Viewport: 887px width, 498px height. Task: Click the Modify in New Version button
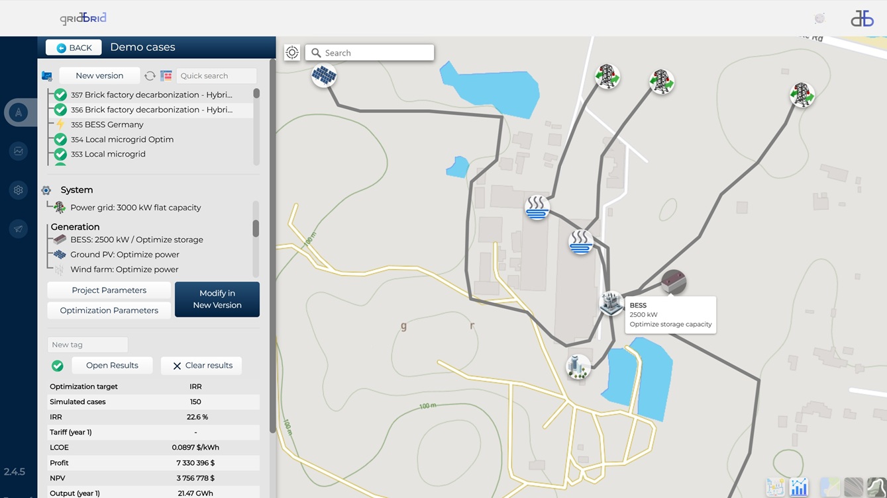click(x=217, y=300)
